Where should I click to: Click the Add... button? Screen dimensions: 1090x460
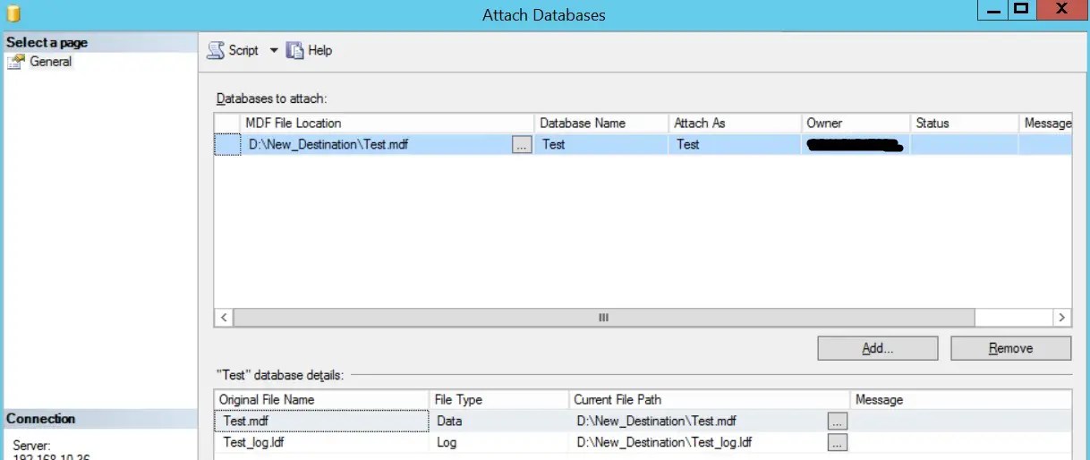(878, 348)
